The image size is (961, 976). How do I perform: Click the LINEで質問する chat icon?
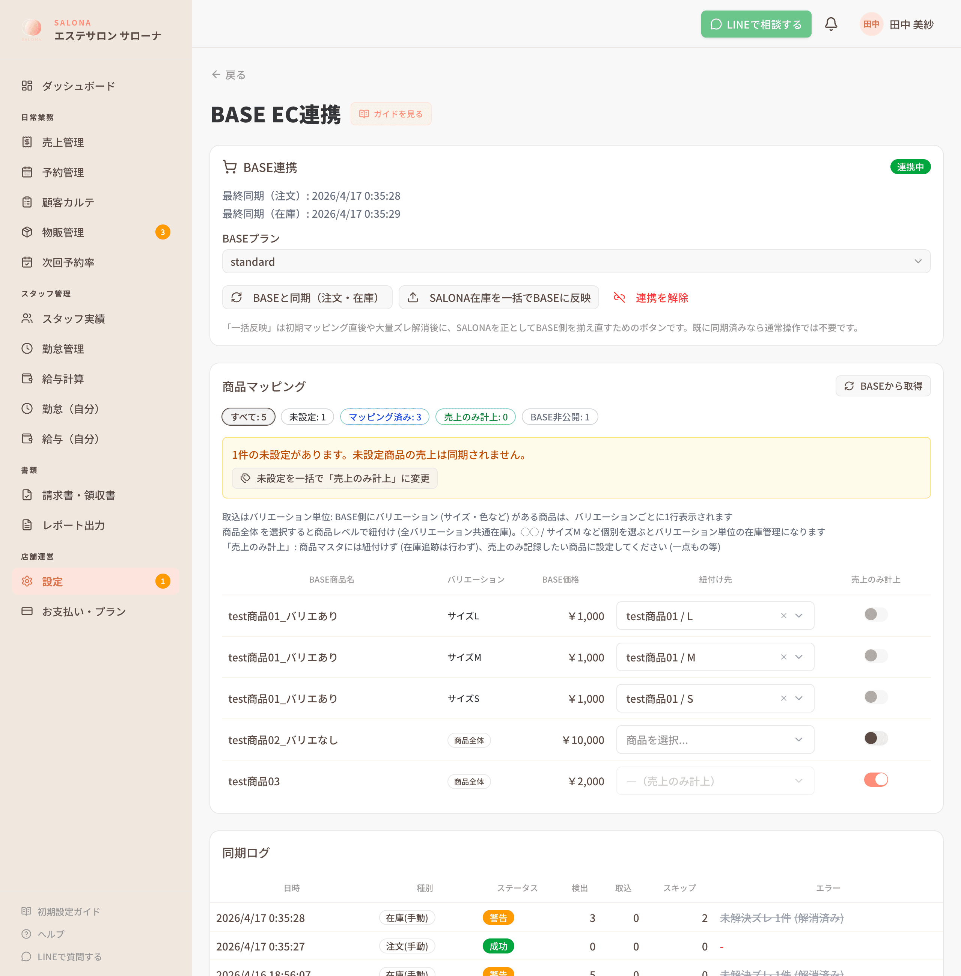click(26, 957)
